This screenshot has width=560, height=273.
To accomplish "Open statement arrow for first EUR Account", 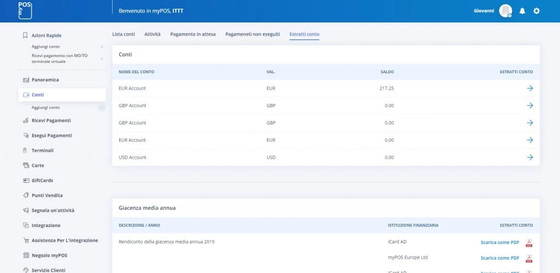I will point(529,88).
